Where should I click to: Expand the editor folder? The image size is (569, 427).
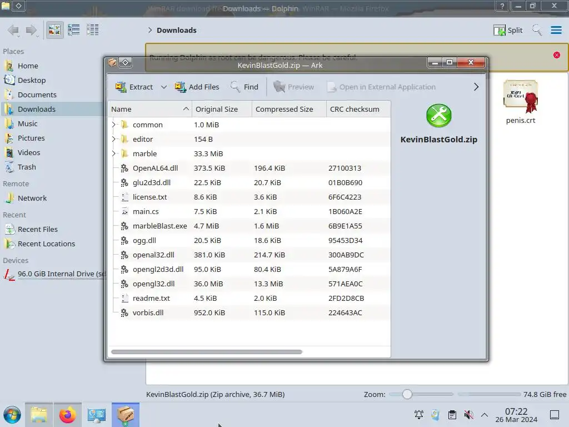(x=113, y=140)
